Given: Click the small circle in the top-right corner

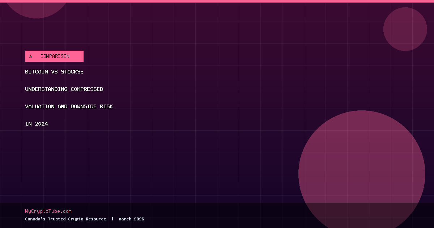Looking at the screenshot, I should tap(405, 29).
